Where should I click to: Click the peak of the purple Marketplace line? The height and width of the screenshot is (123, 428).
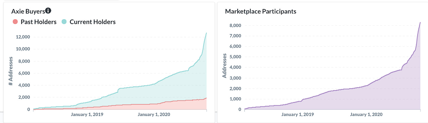tap(420, 22)
